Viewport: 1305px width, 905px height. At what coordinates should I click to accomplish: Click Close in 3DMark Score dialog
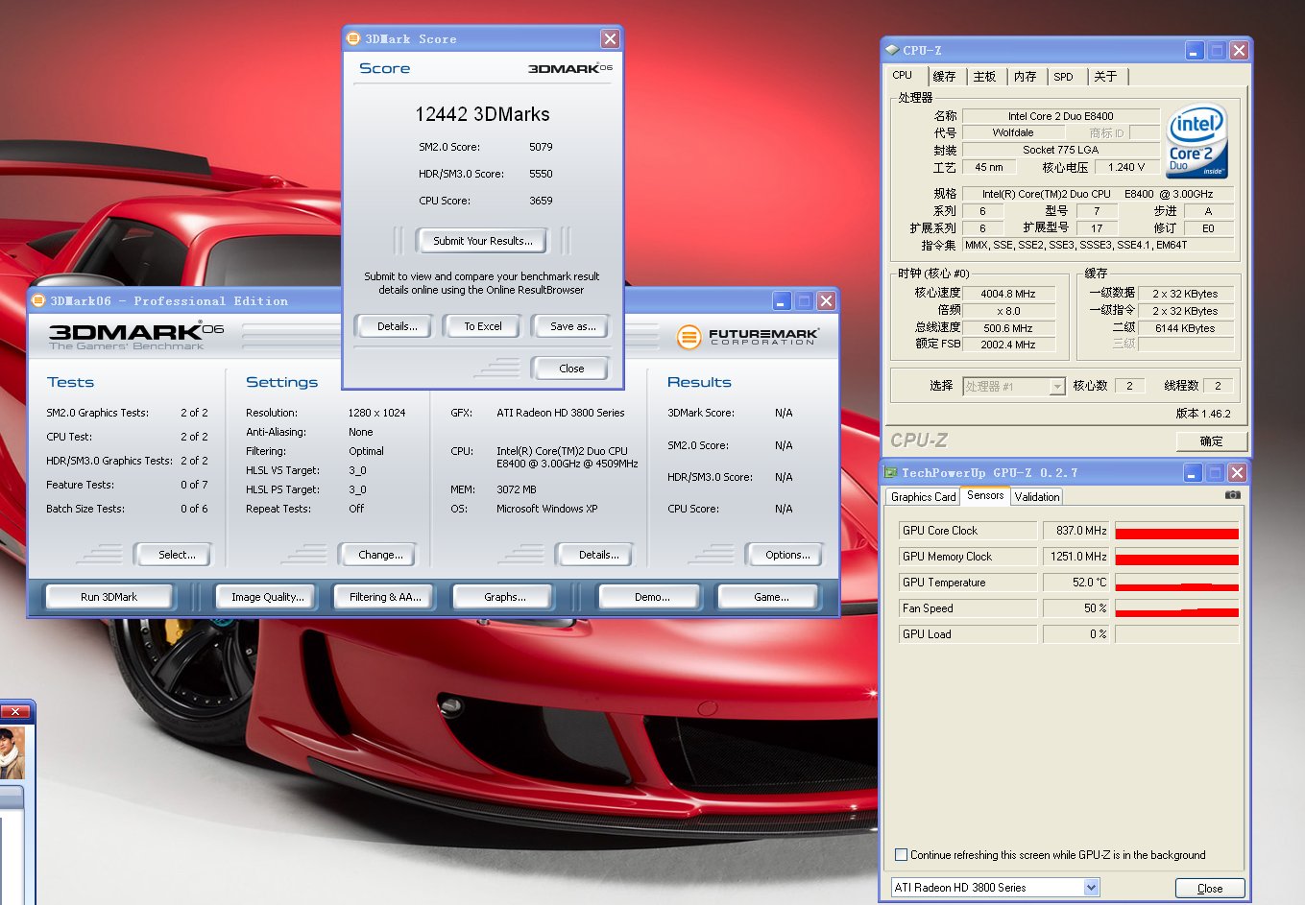coord(570,369)
